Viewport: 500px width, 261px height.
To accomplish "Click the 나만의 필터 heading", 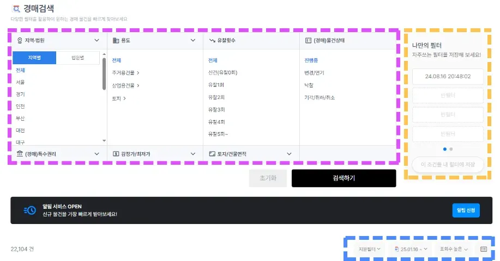I will (x=426, y=46).
